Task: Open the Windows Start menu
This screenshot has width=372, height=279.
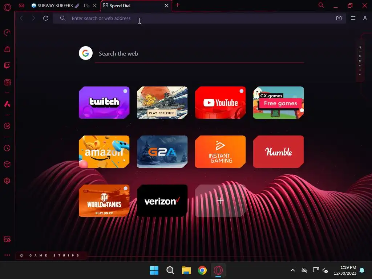Action: (154, 270)
